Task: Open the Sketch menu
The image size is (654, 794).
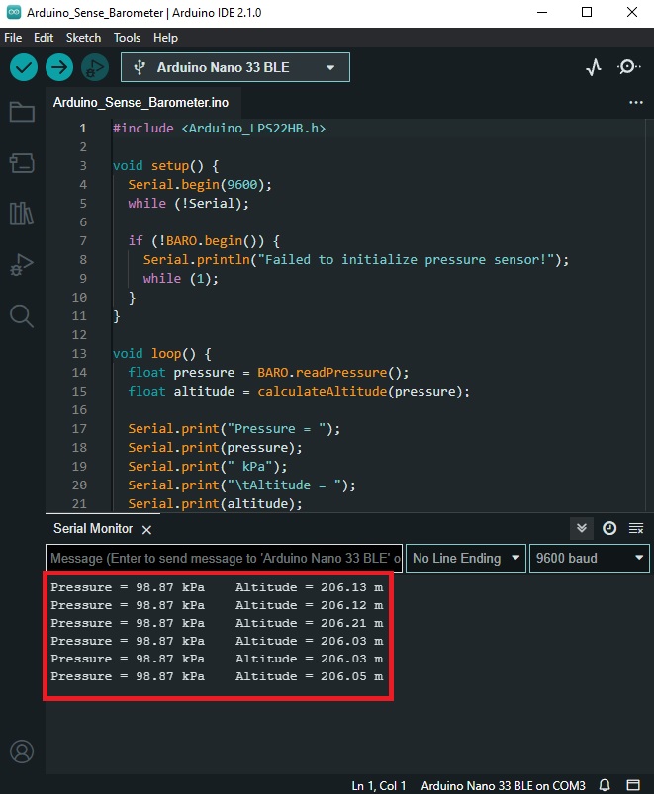Action: (83, 38)
